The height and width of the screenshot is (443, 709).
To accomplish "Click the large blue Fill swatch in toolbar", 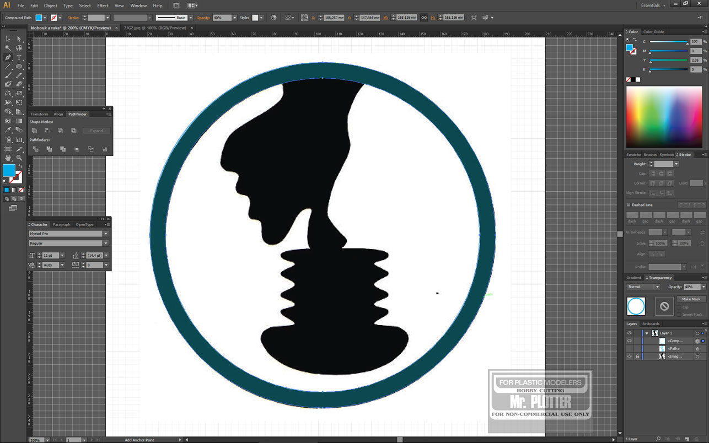I will tap(9, 170).
